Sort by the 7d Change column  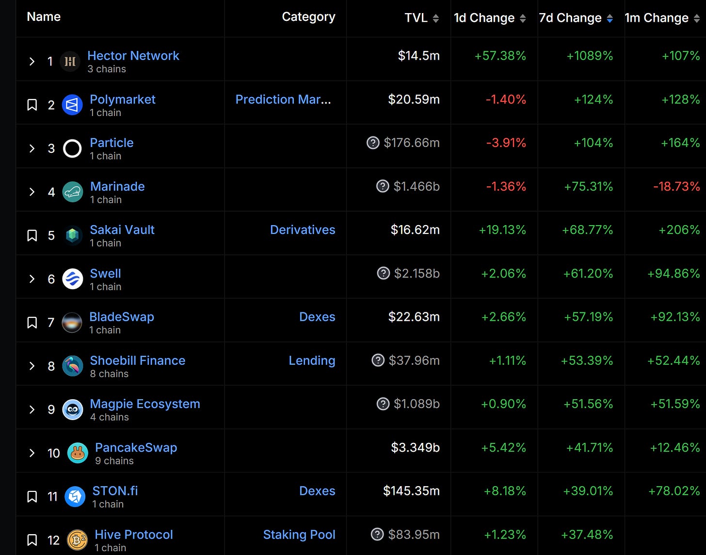[x=576, y=18]
